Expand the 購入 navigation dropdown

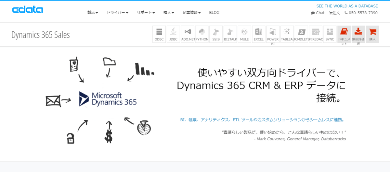[169, 13]
